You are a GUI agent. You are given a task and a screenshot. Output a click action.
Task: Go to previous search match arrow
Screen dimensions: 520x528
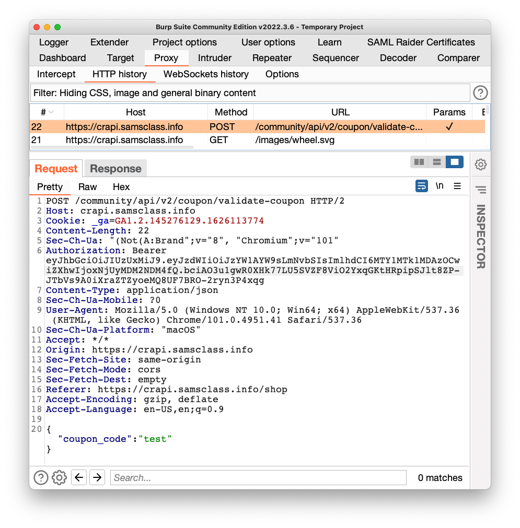(79, 477)
